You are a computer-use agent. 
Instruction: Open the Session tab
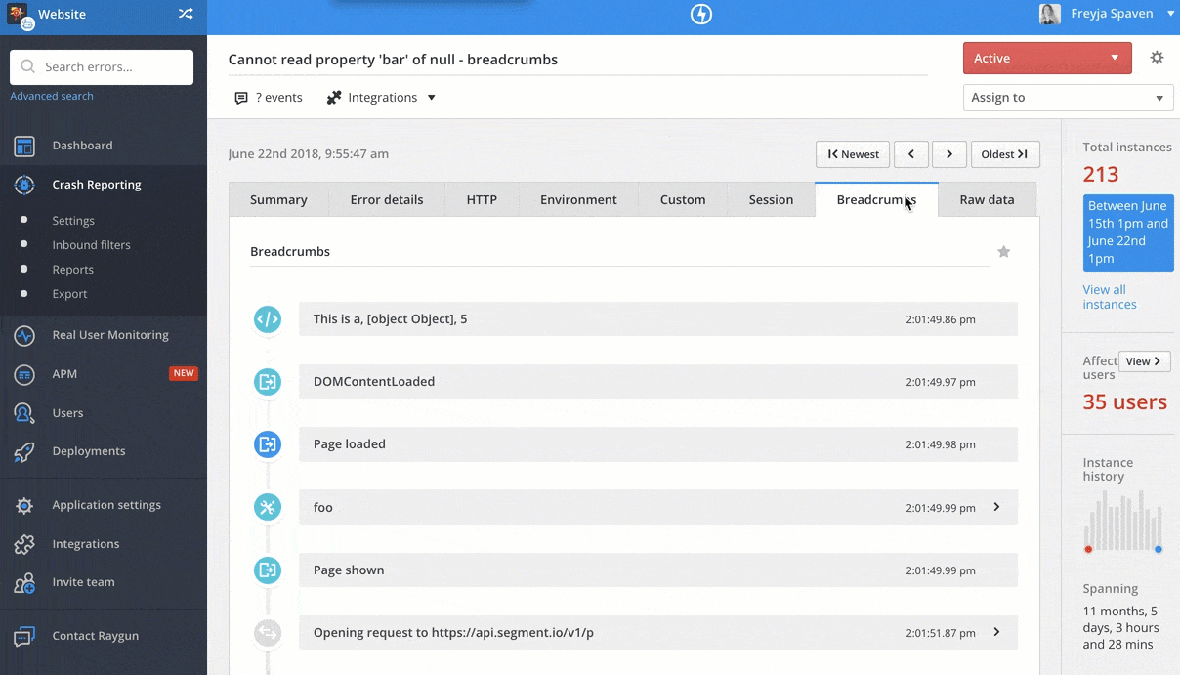pos(771,199)
